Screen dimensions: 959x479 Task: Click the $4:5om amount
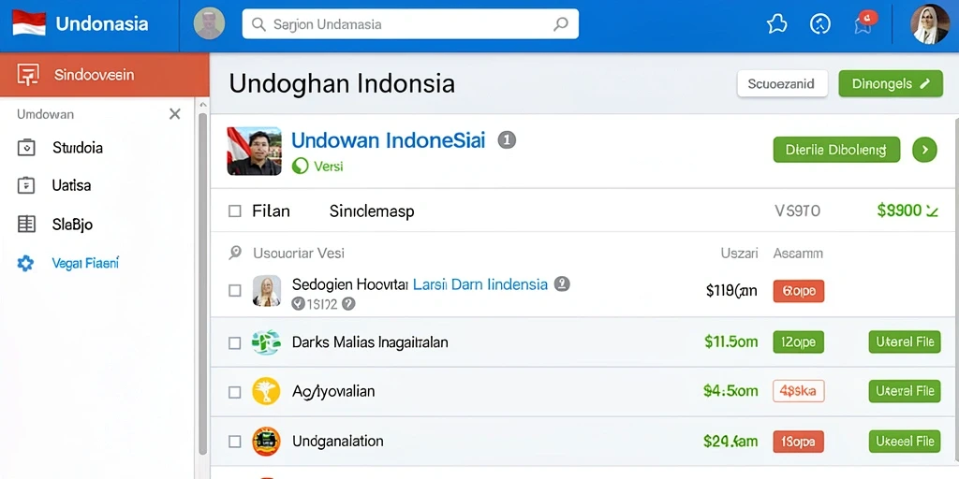pos(730,391)
